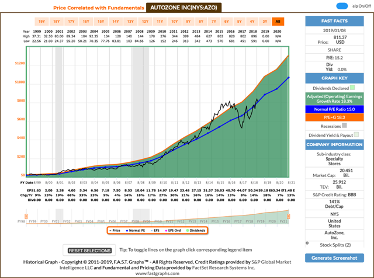The image size is (374, 278).
Task: Select the All time range tab
Action: 278,22
